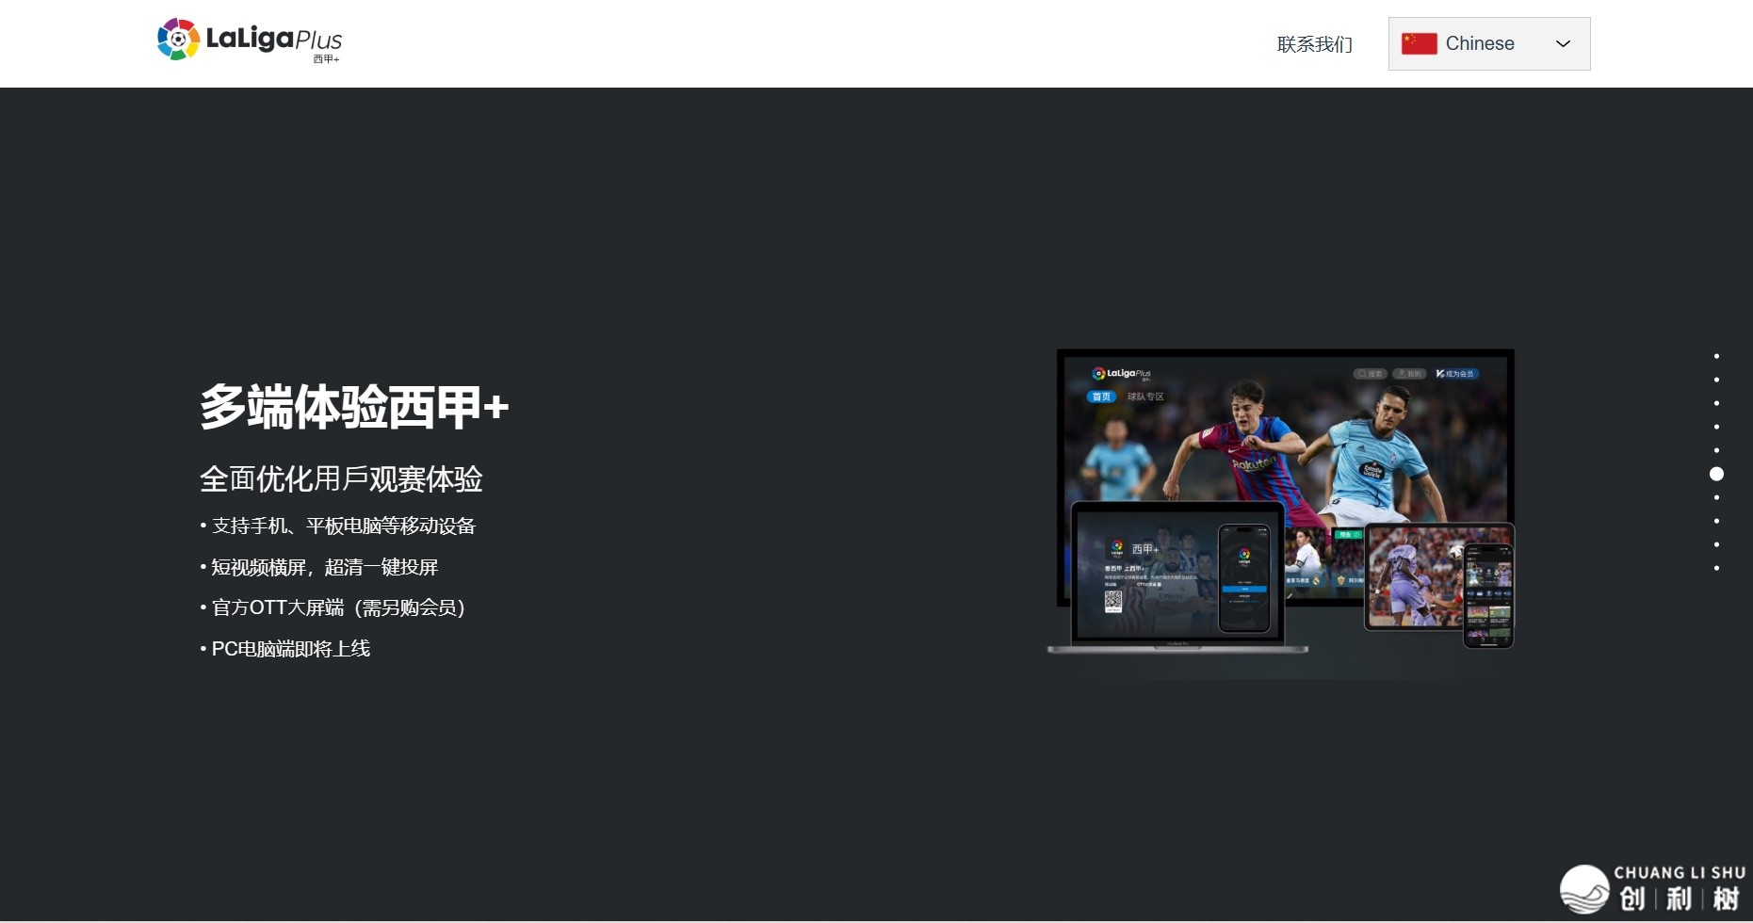Image resolution: width=1753 pixels, height=923 pixels.
Task: Click the heading 多端体验西甲+
Action: [354, 407]
